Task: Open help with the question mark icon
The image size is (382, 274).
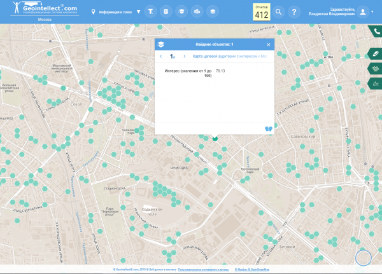Action: click(294, 12)
